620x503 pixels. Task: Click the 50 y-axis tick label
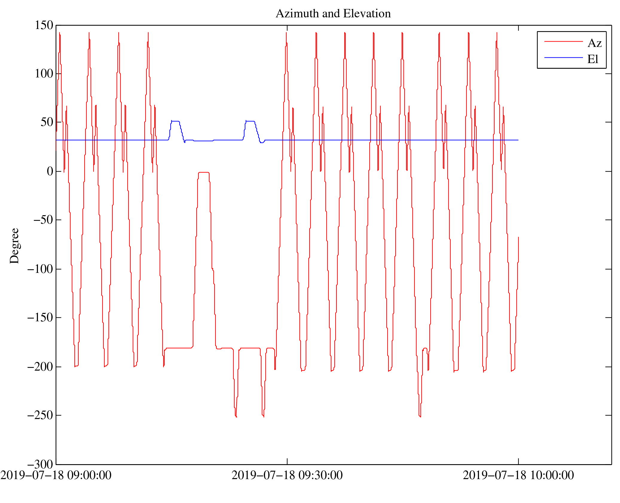click(47, 122)
